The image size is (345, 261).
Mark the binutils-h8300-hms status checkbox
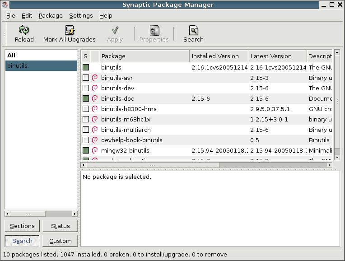(86, 109)
